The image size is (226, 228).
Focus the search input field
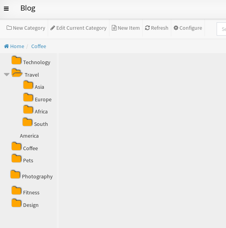221,29
